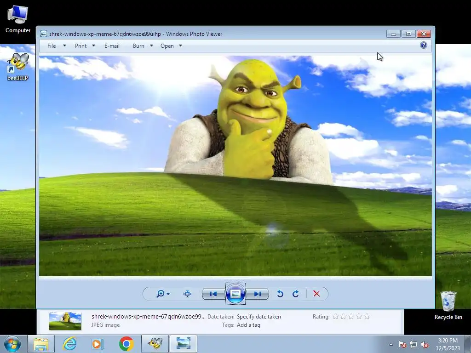
Task: Open the Burn menu
Action: coord(138,46)
